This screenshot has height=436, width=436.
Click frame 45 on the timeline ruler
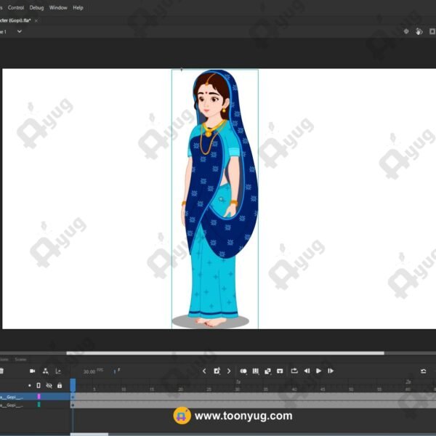(x=322, y=389)
